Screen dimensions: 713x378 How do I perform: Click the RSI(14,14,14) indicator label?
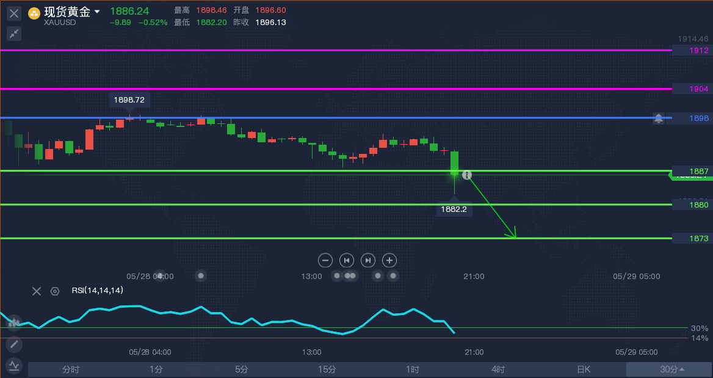(97, 290)
